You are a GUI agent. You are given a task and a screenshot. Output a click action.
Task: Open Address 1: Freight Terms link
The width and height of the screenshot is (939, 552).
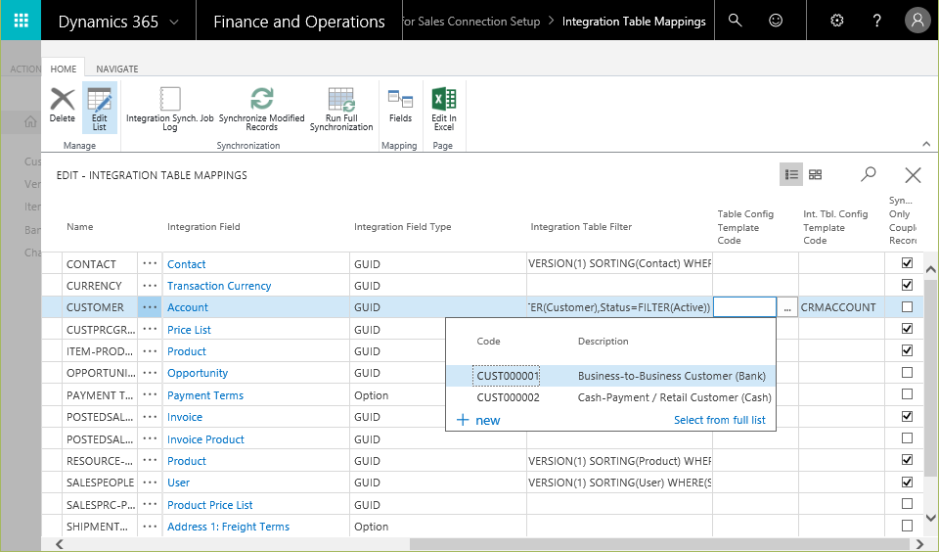(x=228, y=527)
